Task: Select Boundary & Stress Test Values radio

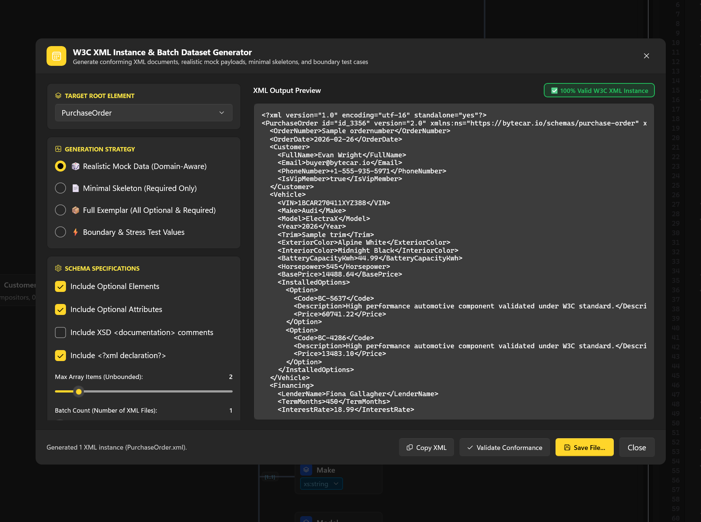Action: point(60,232)
